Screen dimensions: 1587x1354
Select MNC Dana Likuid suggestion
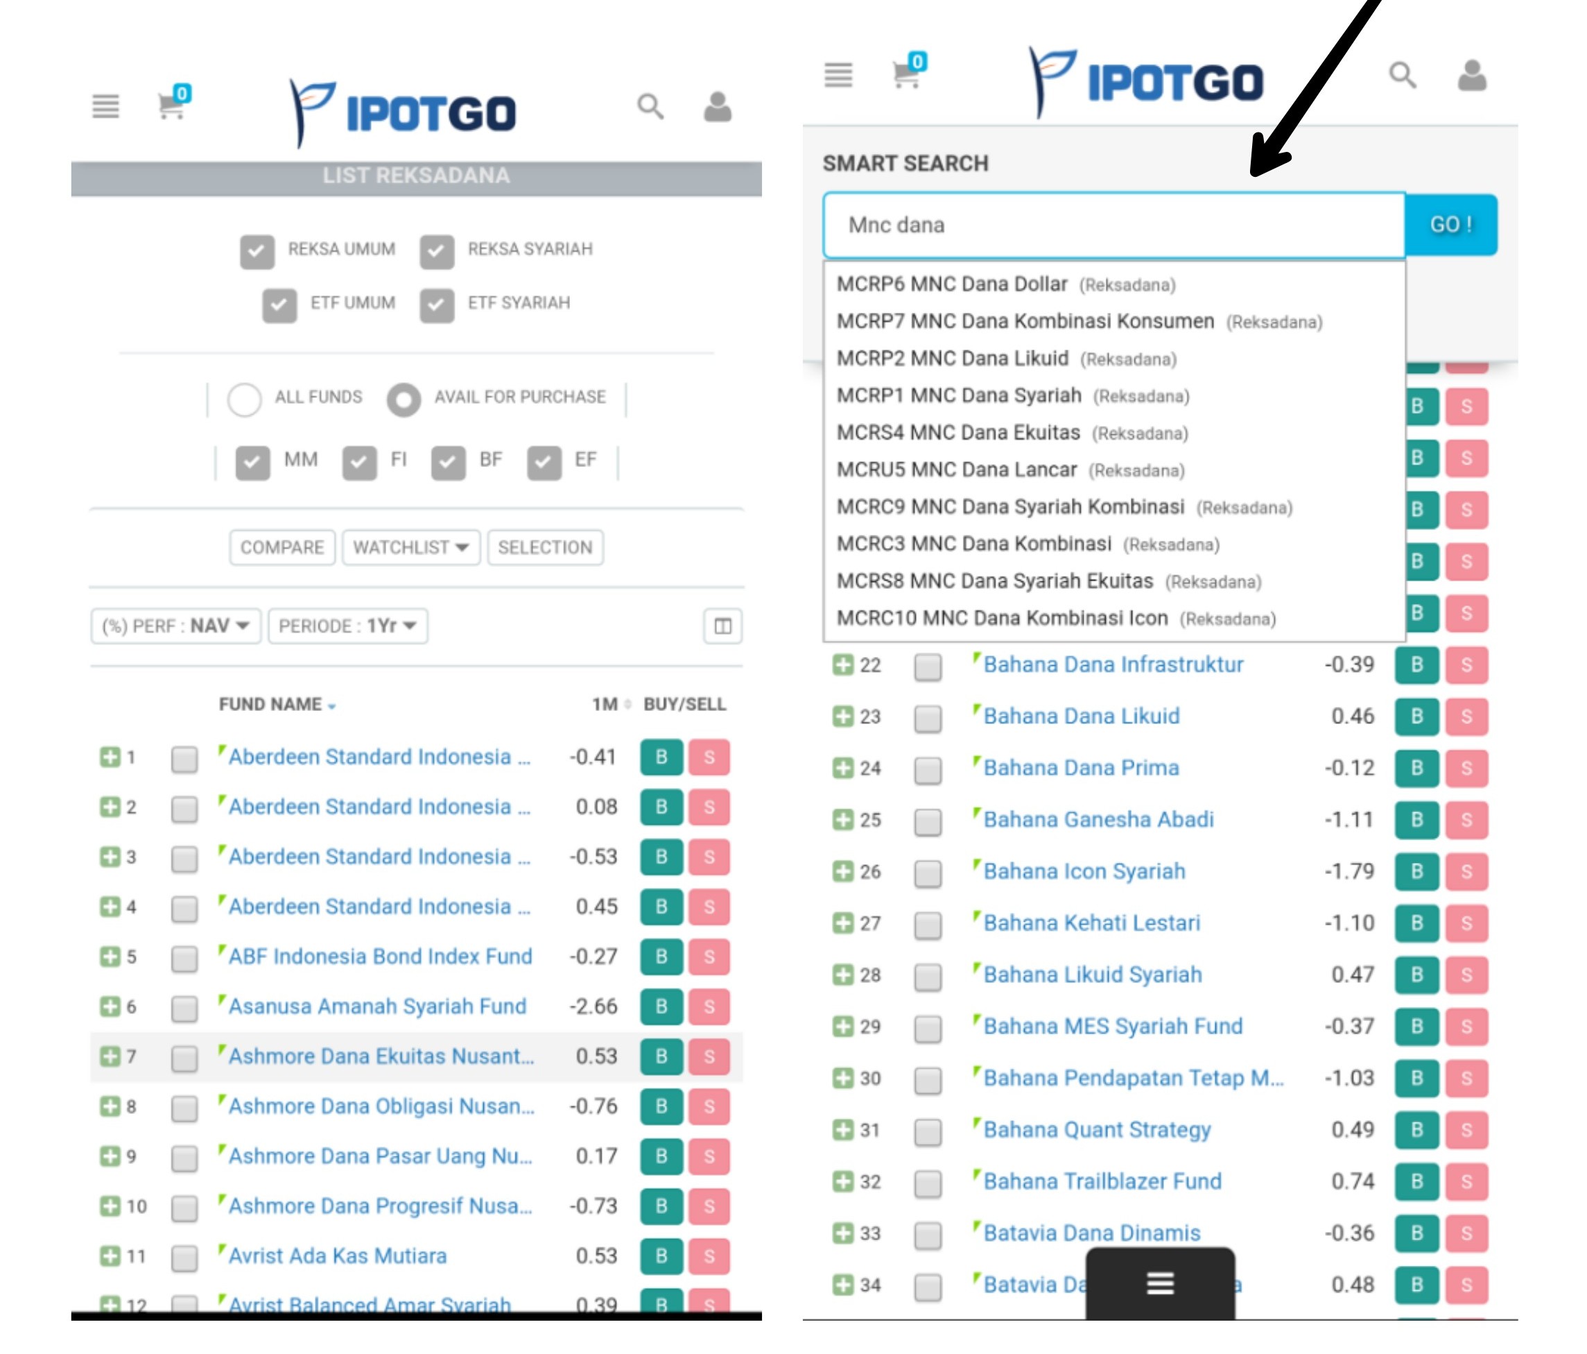tap(952, 358)
